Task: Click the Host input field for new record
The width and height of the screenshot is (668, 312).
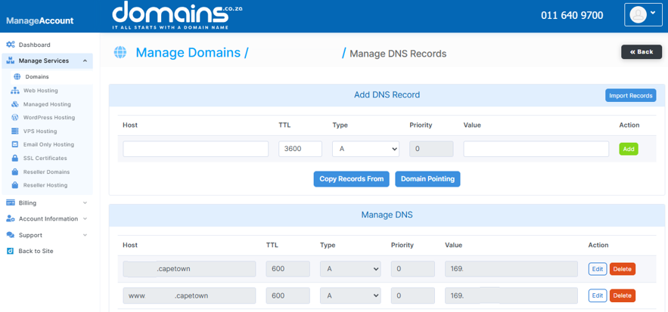Action: tap(195, 150)
